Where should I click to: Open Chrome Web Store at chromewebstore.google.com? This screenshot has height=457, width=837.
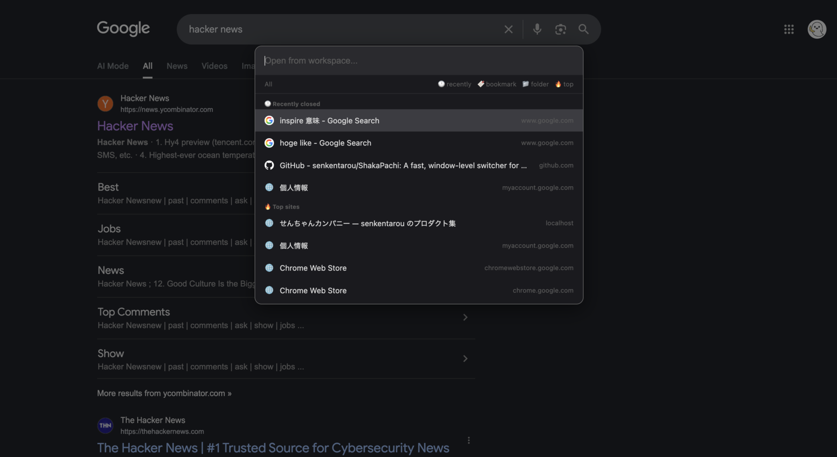click(x=419, y=268)
